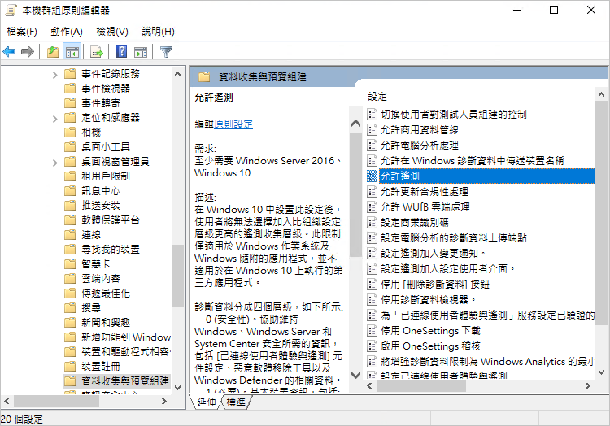Screen dimensions: 610x426
Task: Expand the 桌面視窗管理員 tree node
Action: pos(54,162)
